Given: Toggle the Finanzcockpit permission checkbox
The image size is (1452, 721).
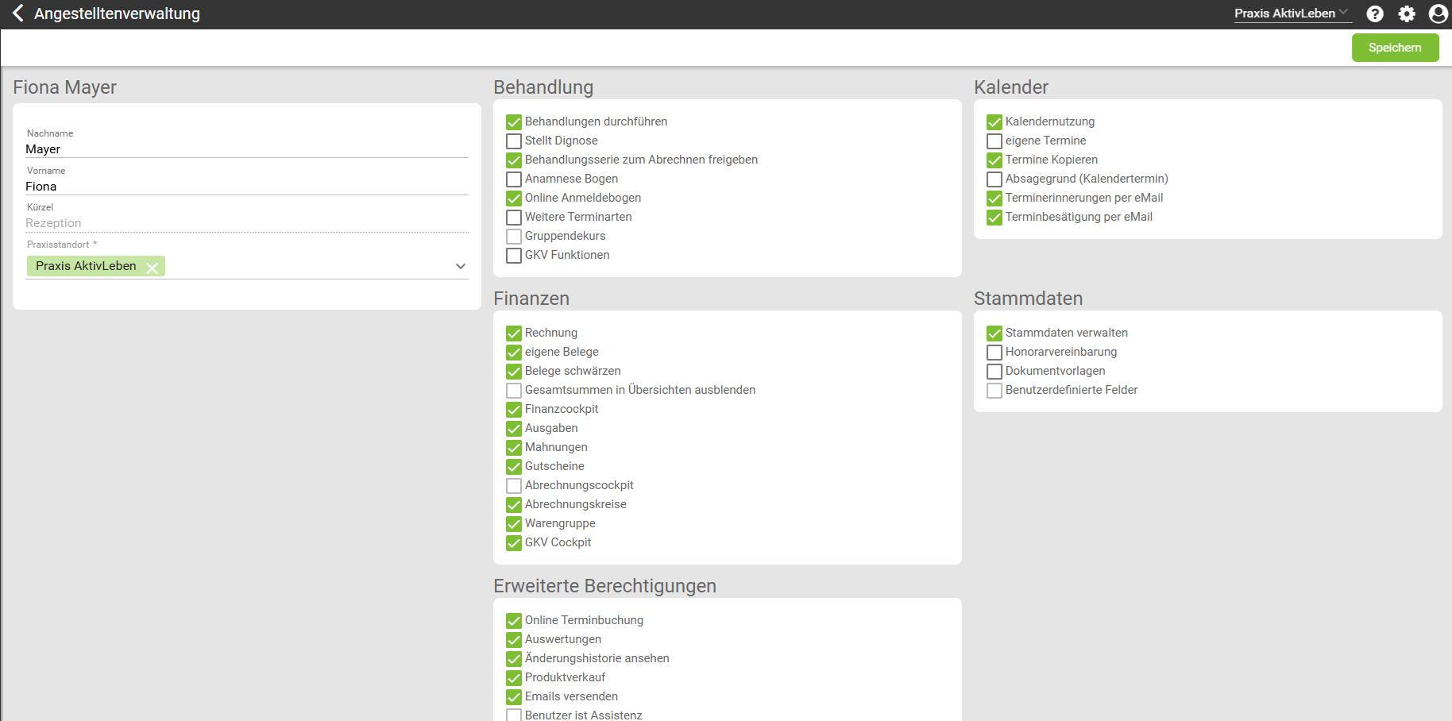Looking at the screenshot, I should (x=514, y=410).
